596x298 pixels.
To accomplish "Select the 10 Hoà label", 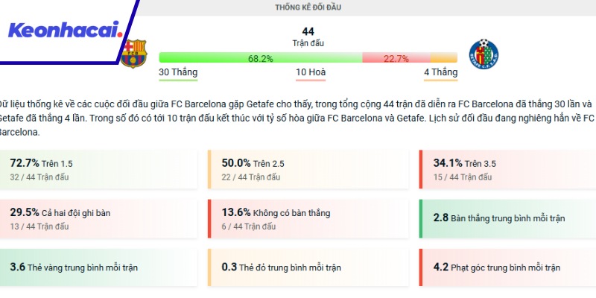I will [311, 72].
